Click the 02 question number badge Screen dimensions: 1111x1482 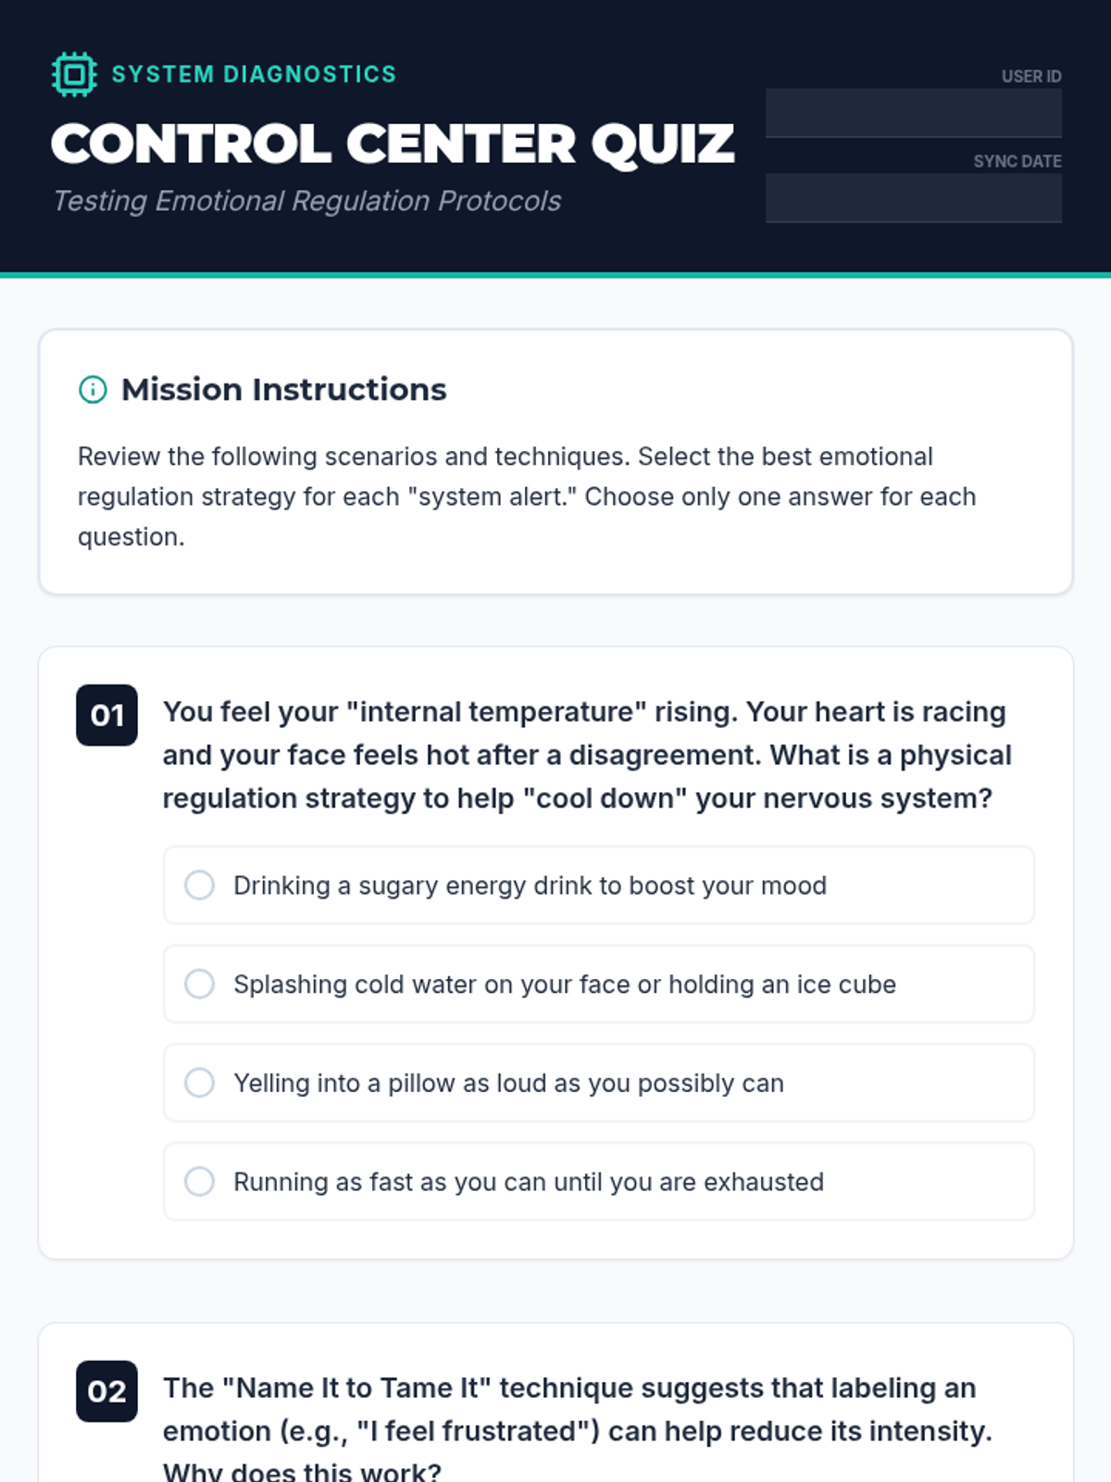(x=106, y=1391)
